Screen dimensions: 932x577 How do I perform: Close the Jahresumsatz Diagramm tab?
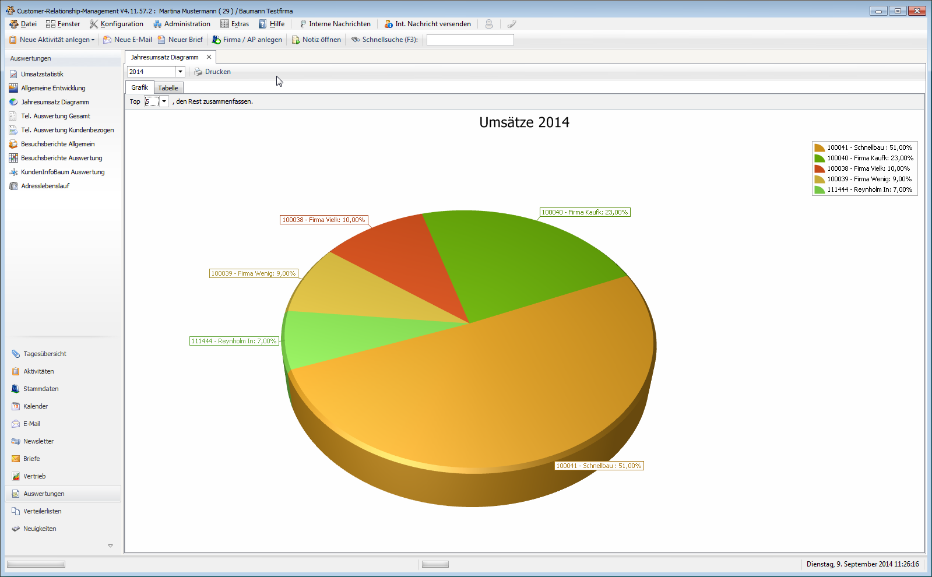(x=209, y=57)
